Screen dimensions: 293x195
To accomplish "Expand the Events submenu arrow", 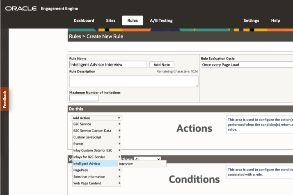I will pos(119,144).
